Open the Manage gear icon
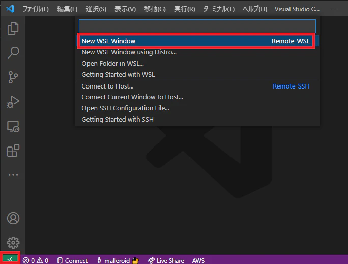This screenshot has height=264, width=348. [x=13, y=243]
